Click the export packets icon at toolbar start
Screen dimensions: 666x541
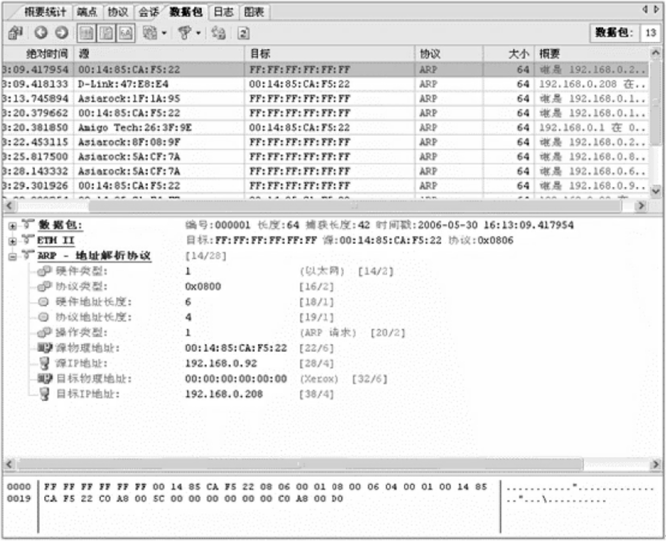[15, 33]
